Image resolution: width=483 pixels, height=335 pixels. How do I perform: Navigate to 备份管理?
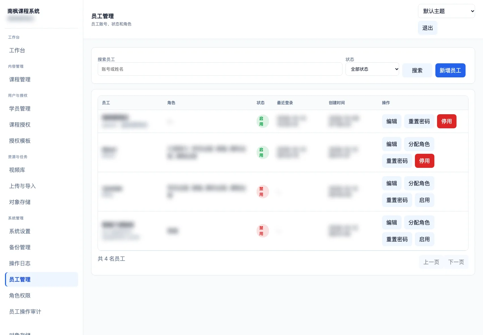[x=42, y=247]
